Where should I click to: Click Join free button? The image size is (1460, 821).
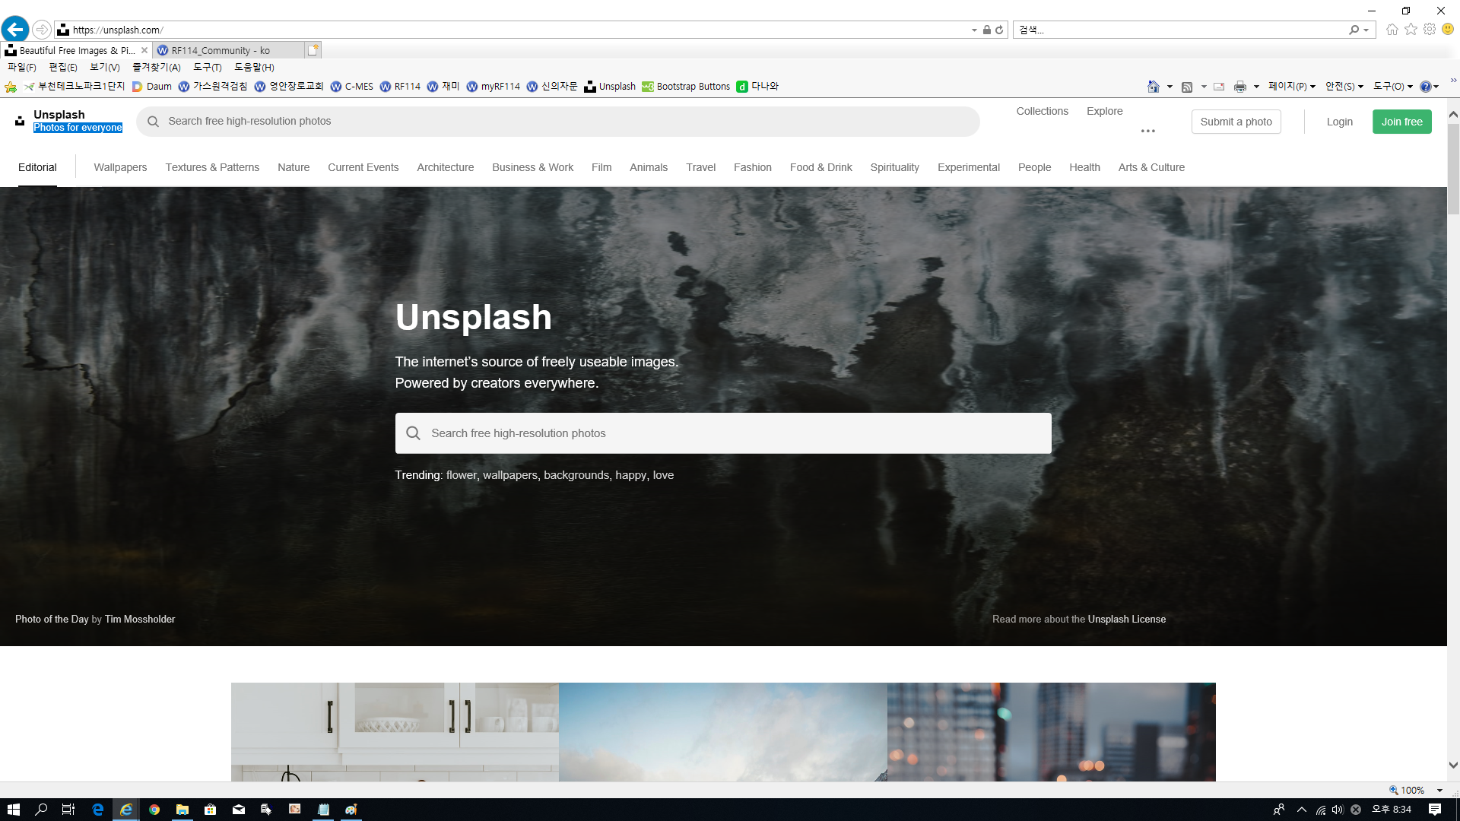(1401, 122)
